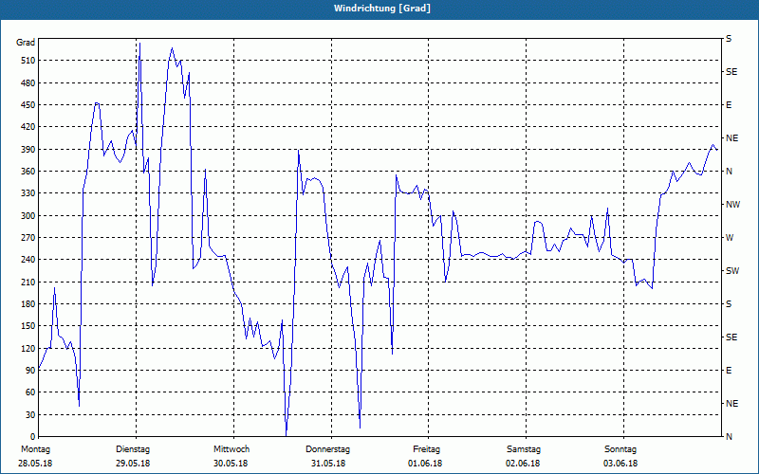Select the 300 degree axis label
759x474 pixels.
coord(28,215)
